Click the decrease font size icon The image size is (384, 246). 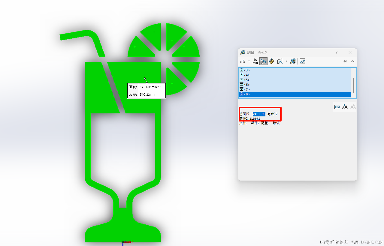pos(353,107)
